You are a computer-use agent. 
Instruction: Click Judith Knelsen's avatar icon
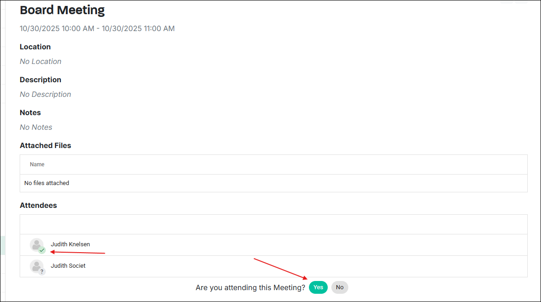36,244
